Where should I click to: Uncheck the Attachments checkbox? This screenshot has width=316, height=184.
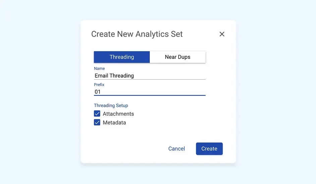(97, 114)
